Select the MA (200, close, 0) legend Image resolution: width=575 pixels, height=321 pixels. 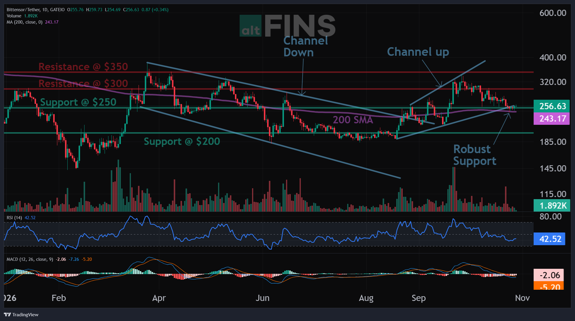coord(33,22)
